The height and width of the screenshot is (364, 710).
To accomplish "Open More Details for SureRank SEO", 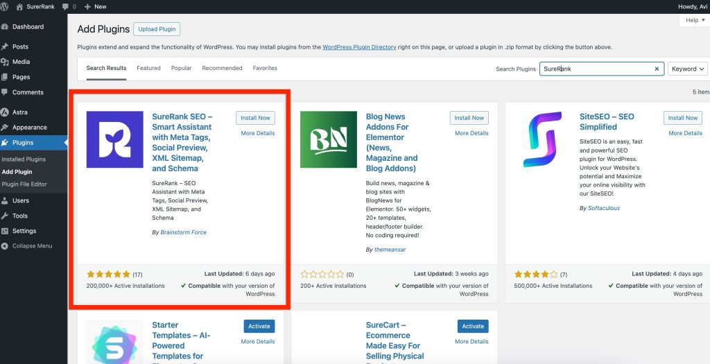I will (258, 133).
